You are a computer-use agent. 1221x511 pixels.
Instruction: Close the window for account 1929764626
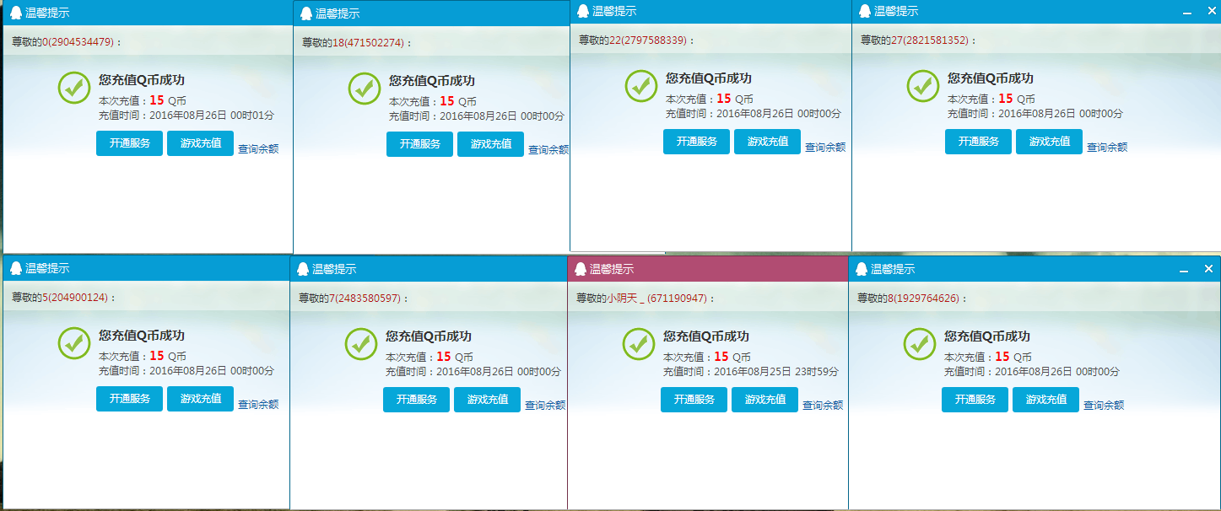pos(1208,269)
